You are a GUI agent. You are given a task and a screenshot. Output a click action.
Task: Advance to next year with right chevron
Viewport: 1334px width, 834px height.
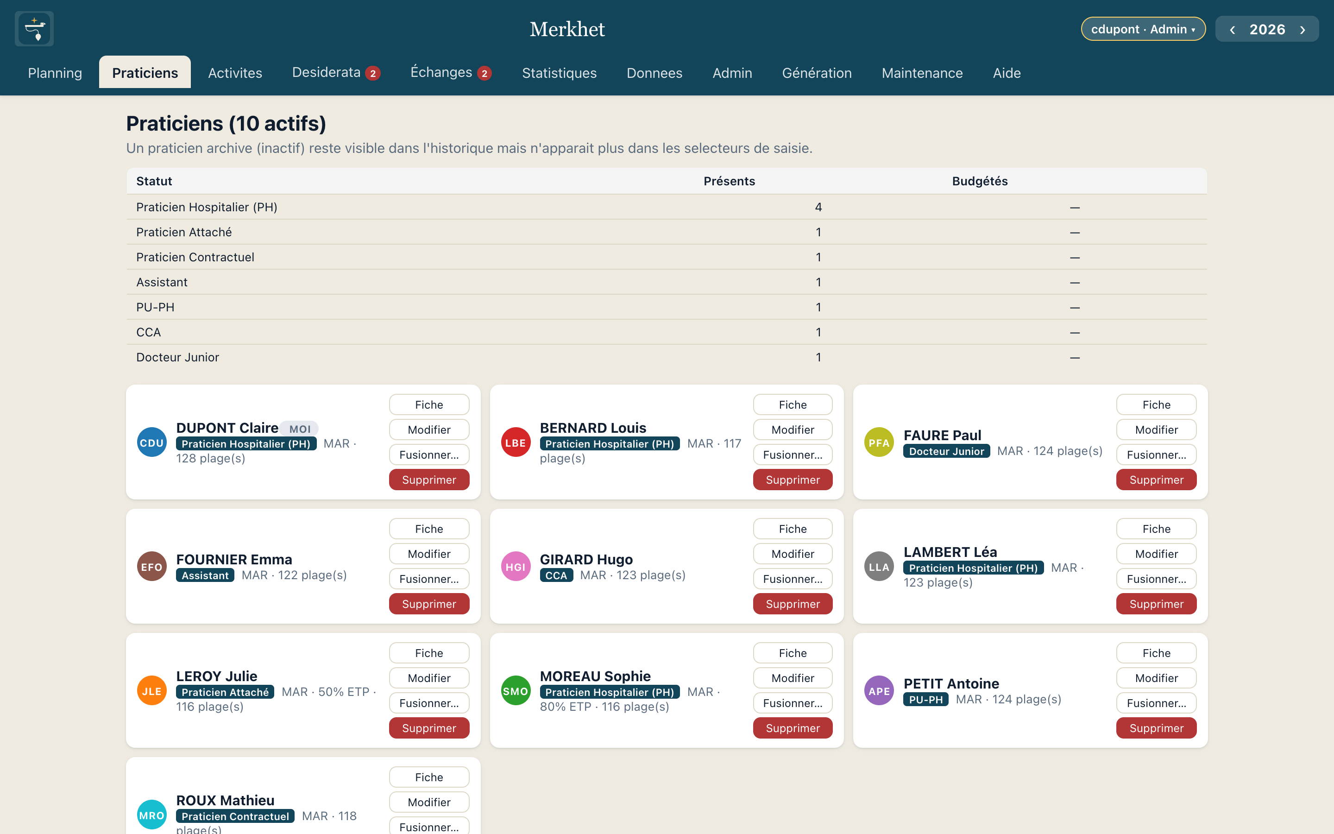tap(1303, 30)
